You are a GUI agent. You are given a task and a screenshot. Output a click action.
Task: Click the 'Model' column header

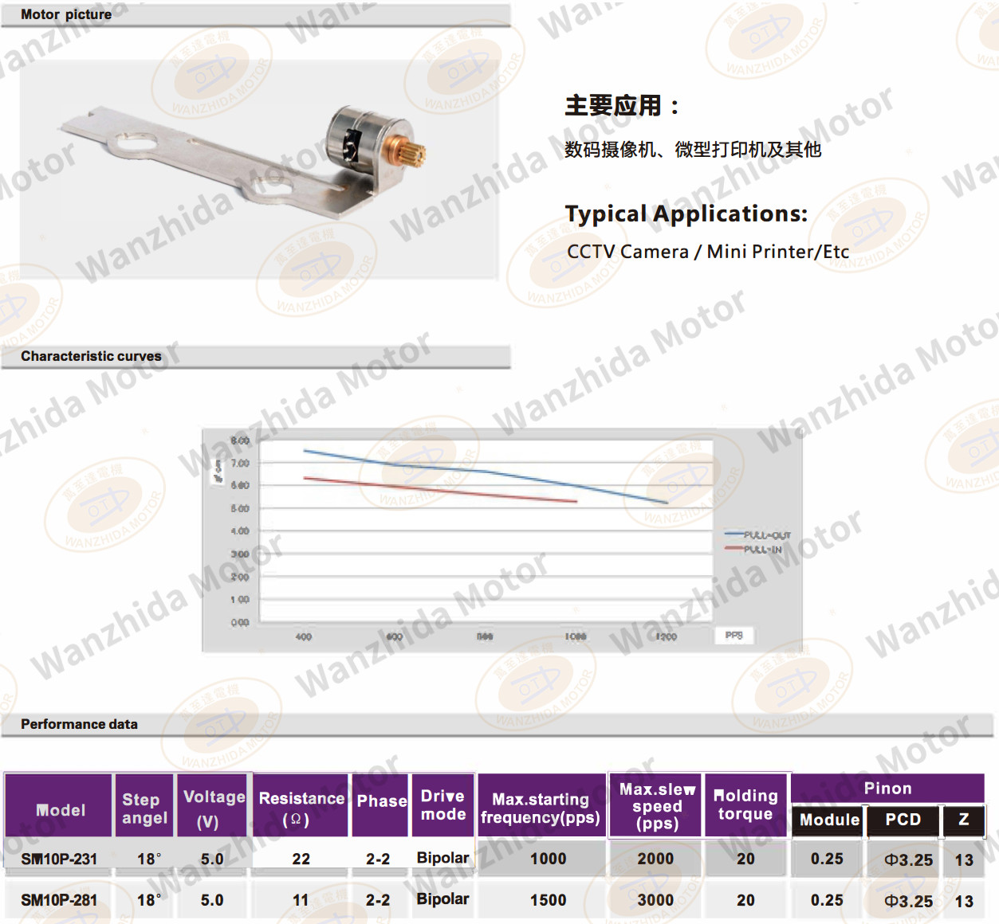click(59, 806)
